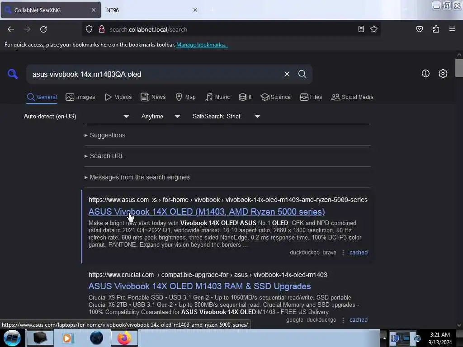Click the page vertical scrollbar thumb
Screen dimensions: 463x347
point(459,68)
